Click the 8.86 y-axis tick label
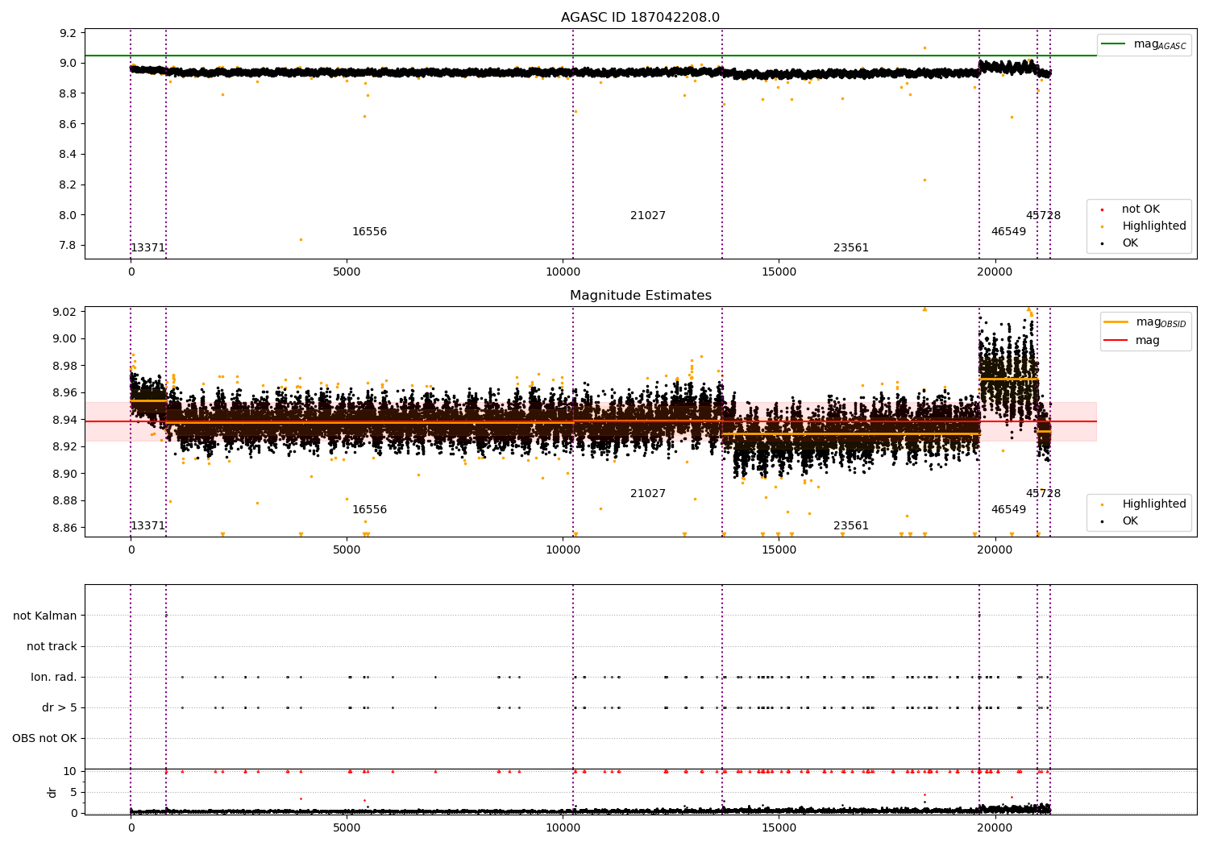 [x=64, y=528]
